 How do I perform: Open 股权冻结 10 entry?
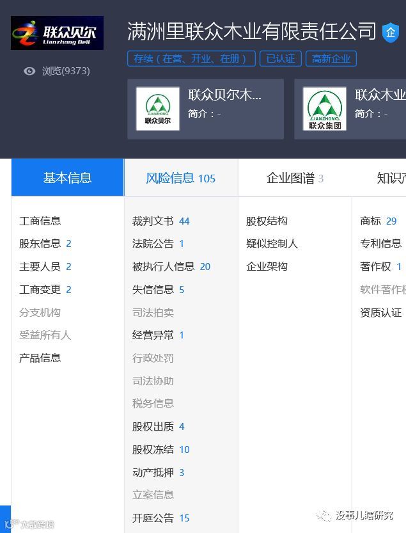coord(161,449)
